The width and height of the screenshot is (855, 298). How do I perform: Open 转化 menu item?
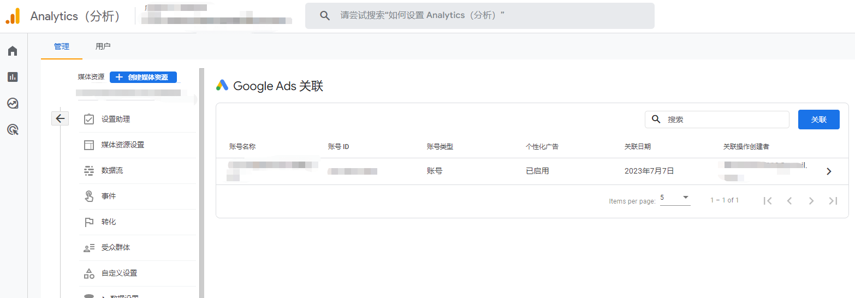point(137,222)
